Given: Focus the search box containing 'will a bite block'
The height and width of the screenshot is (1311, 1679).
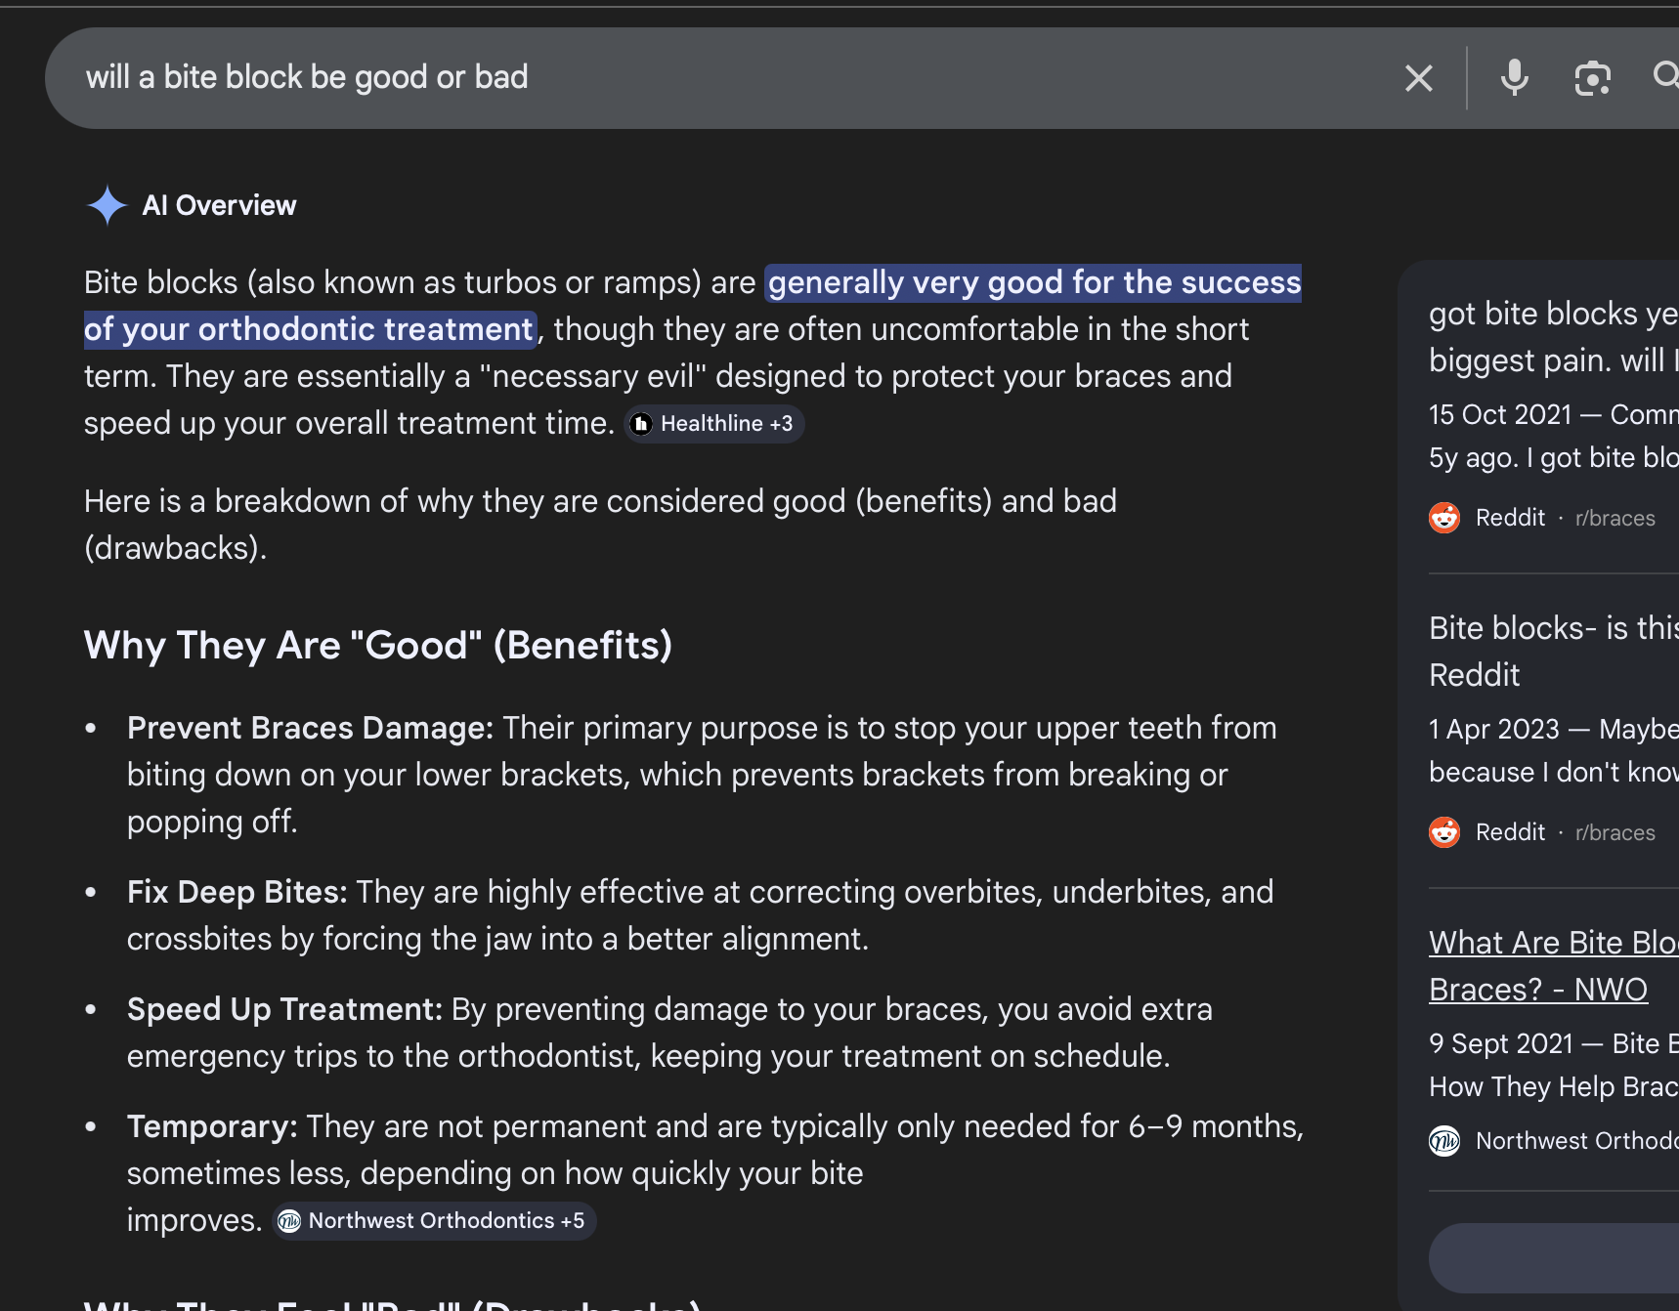Looking at the screenshot, I should point(684,78).
